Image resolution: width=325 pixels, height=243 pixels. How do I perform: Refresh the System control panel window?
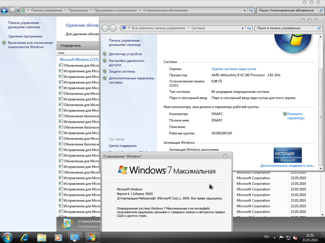pyautogui.click(x=249, y=28)
